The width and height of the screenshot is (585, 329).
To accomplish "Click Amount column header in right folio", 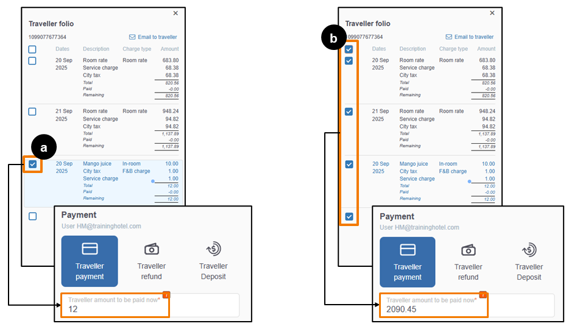I will pyautogui.click(x=486, y=49).
